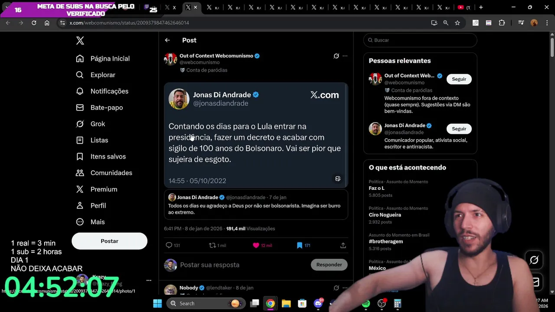This screenshot has height=312, width=555.
Task: Open the Ciro Nogueira trend
Action: click(420, 215)
